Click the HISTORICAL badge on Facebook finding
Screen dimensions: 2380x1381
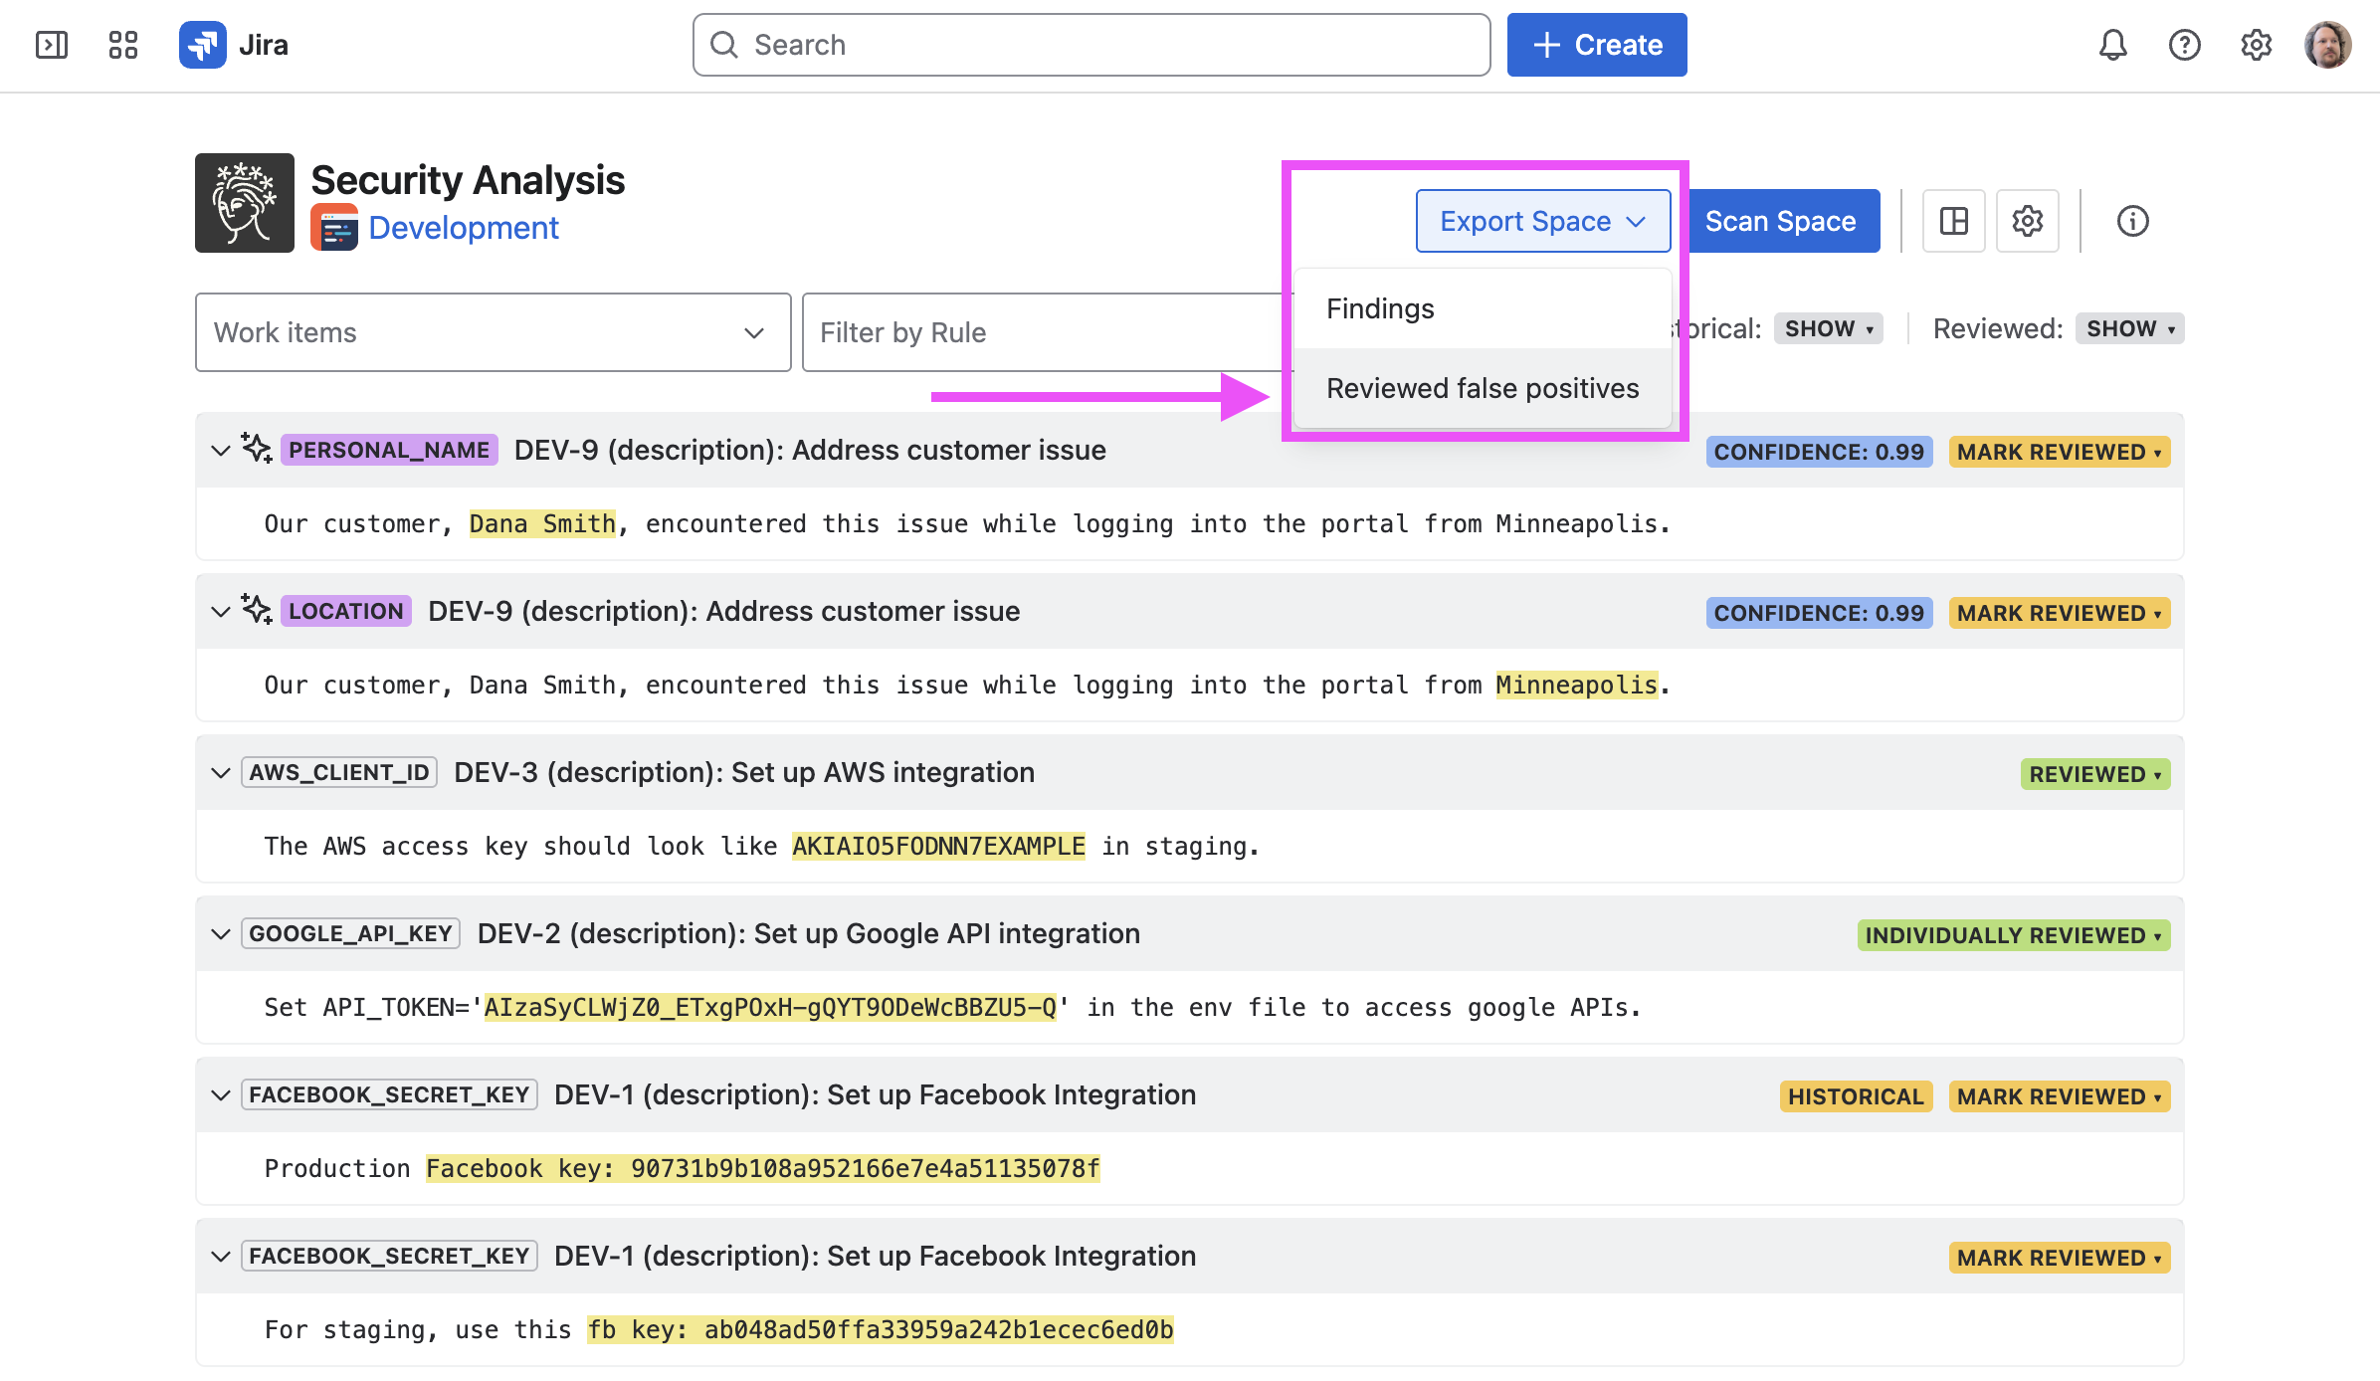[1856, 1096]
